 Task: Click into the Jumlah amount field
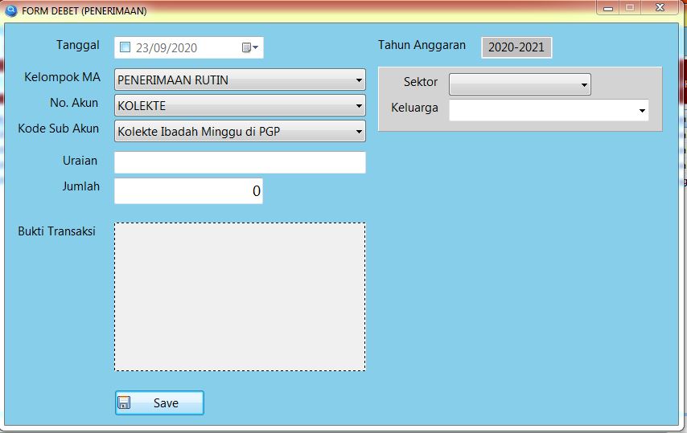189,190
